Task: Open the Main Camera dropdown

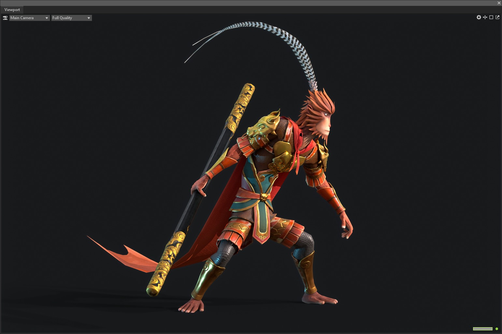Action: point(29,18)
